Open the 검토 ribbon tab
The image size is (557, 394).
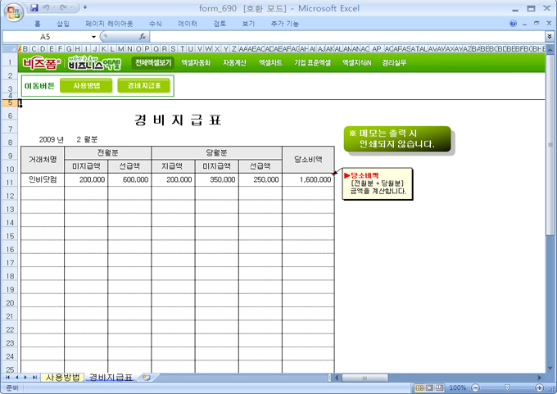[x=220, y=24]
